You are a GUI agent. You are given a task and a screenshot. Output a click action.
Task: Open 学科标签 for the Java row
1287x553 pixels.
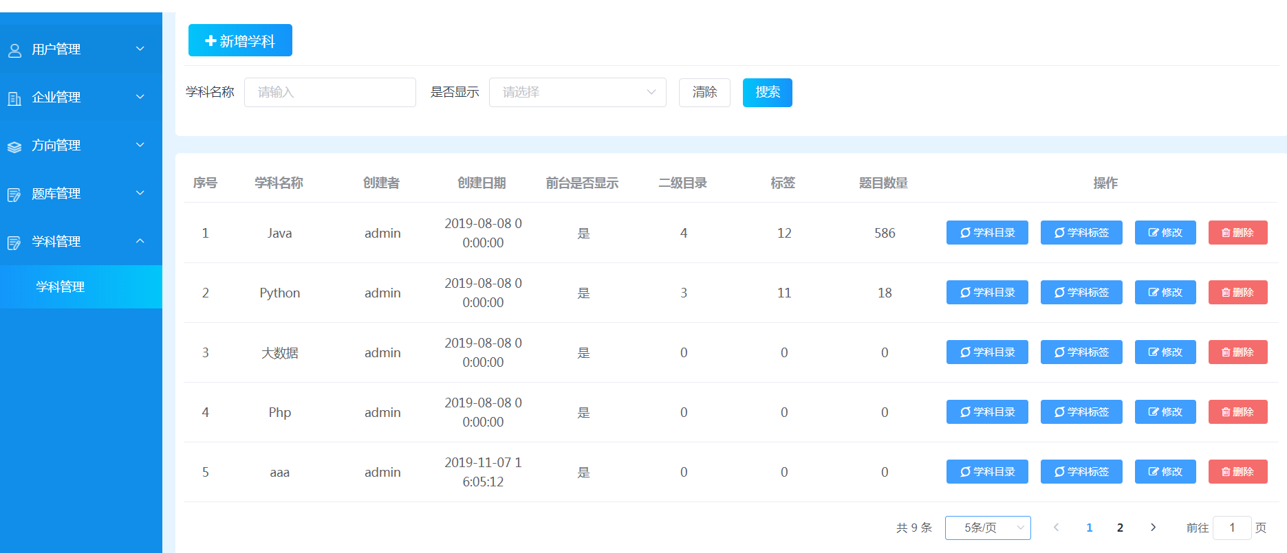tap(1081, 233)
